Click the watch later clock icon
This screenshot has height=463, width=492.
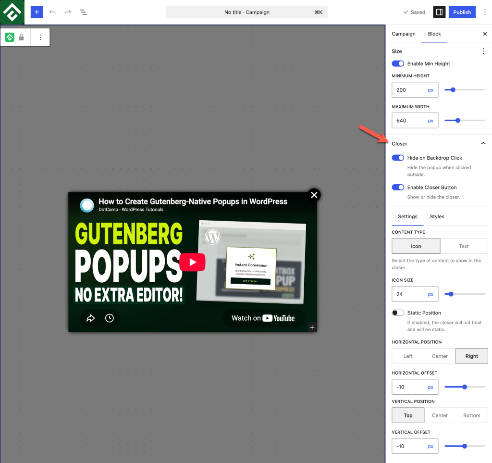(x=109, y=318)
